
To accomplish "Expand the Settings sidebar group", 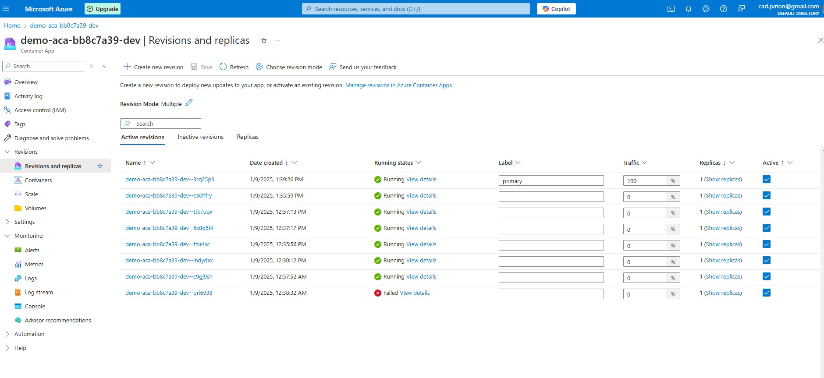I will point(7,222).
